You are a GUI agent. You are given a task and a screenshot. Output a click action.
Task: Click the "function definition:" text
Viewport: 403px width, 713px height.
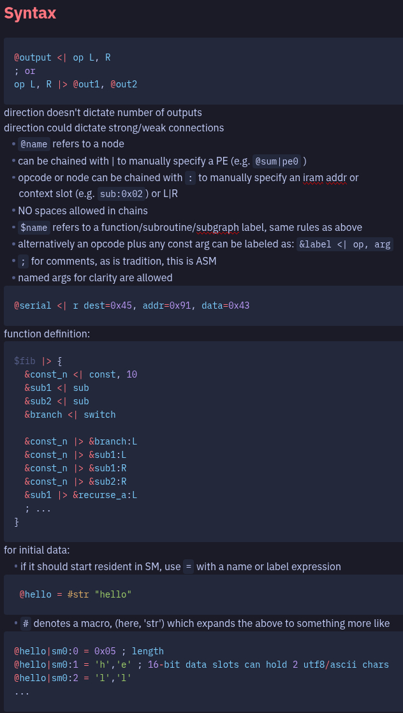tap(47, 334)
